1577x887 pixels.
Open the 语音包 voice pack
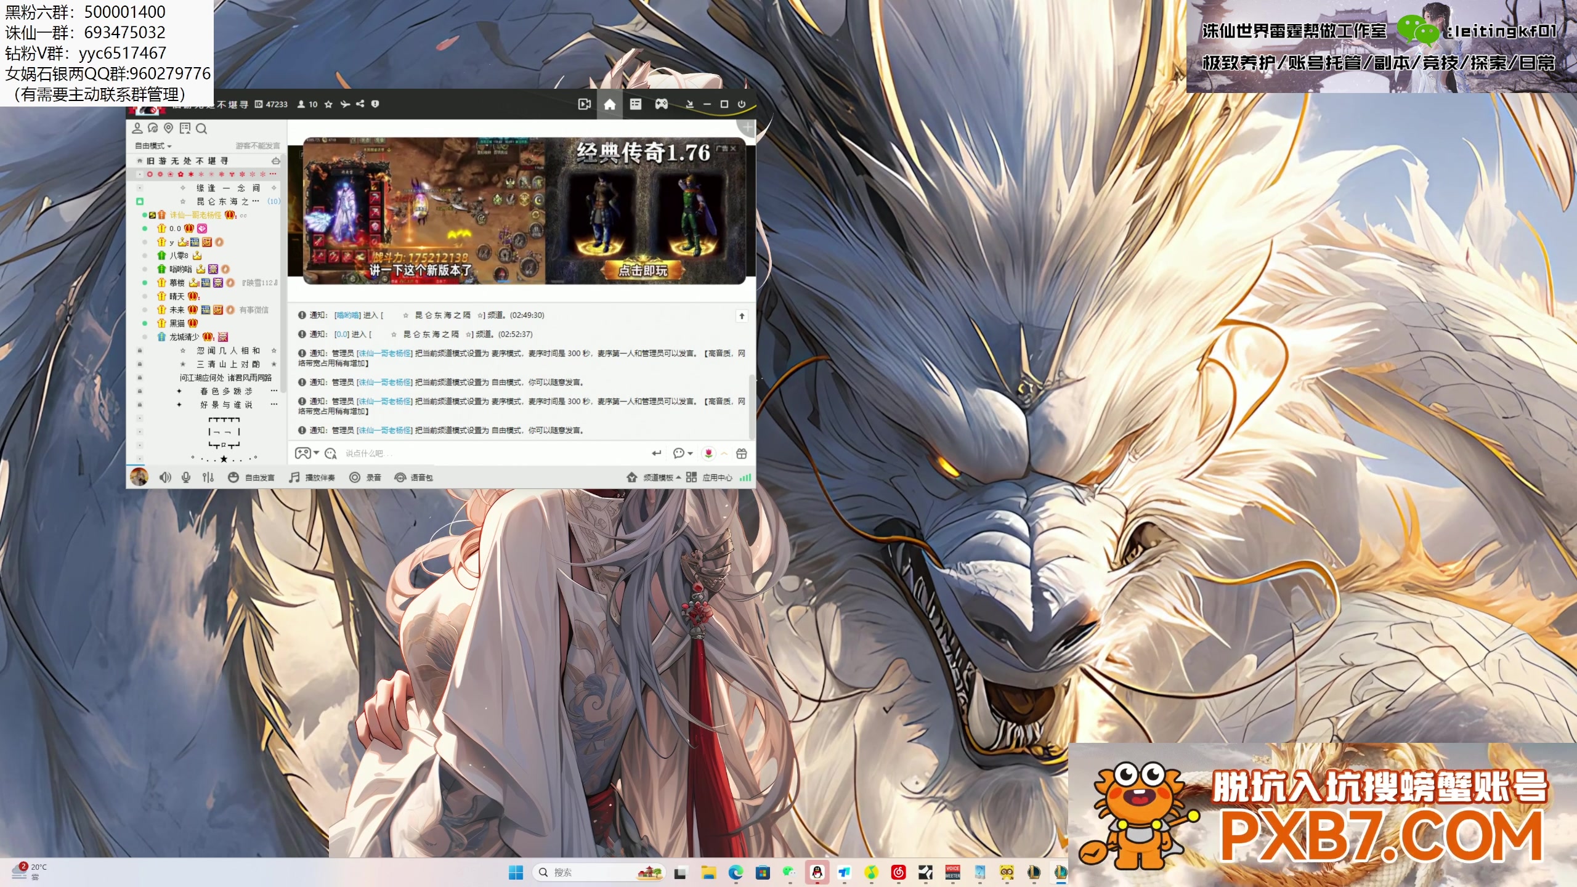pyautogui.click(x=414, y=477)
